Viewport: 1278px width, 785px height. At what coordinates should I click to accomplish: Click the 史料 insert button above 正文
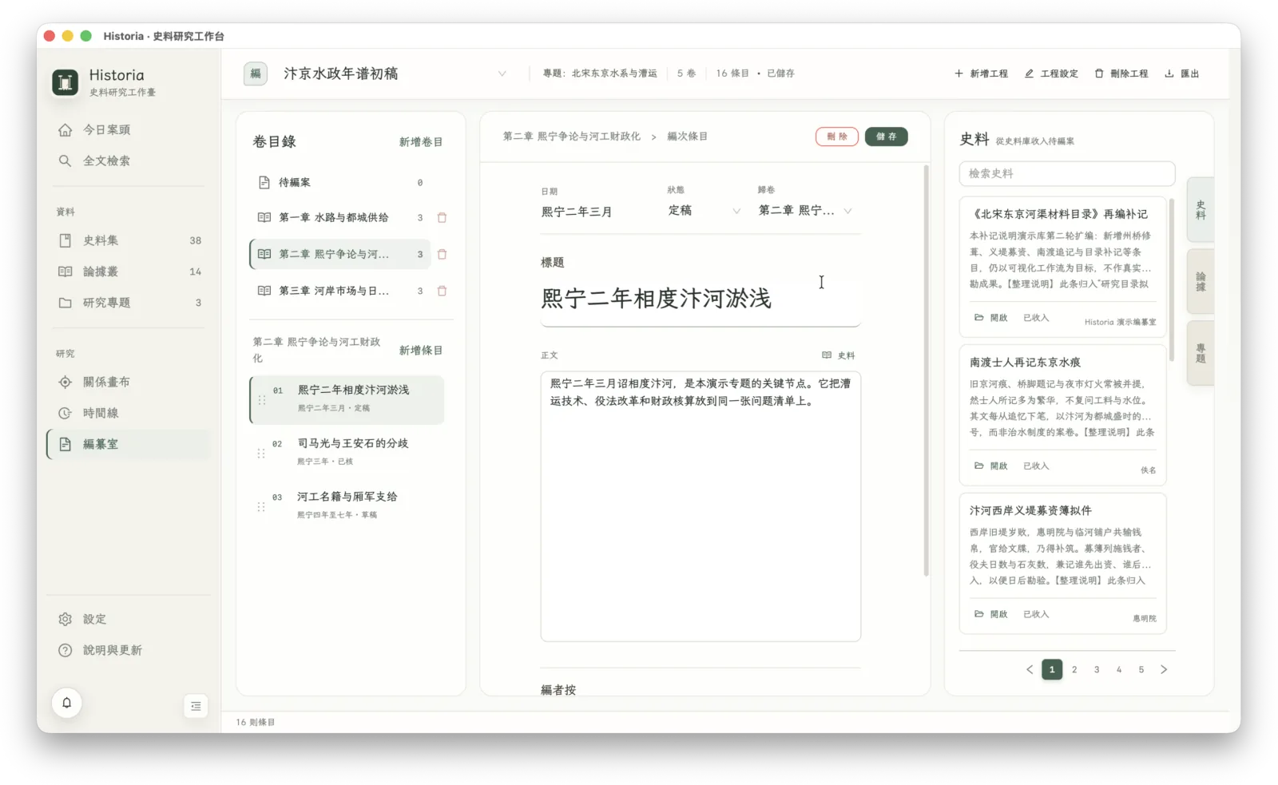click(839, 355)
